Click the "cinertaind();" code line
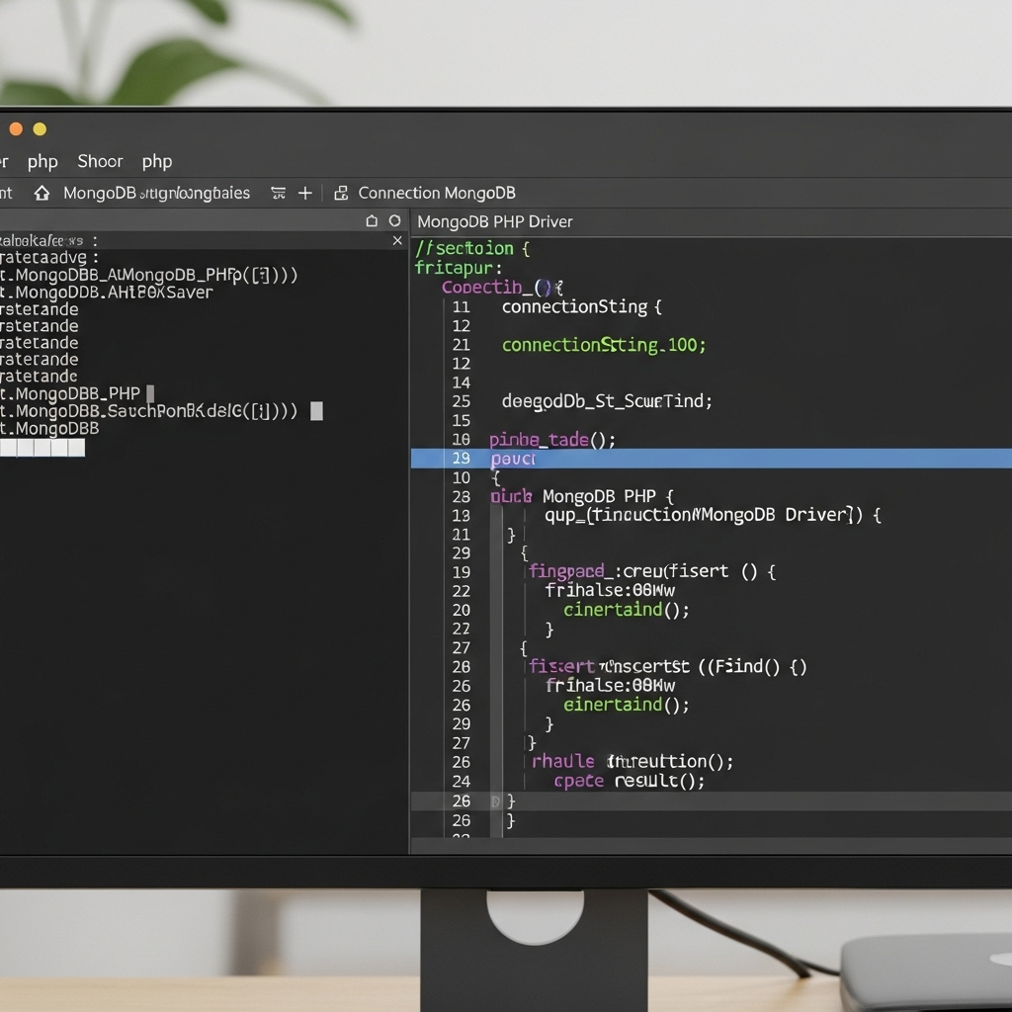This screenshot has width=1012, height=1012. 627,610
